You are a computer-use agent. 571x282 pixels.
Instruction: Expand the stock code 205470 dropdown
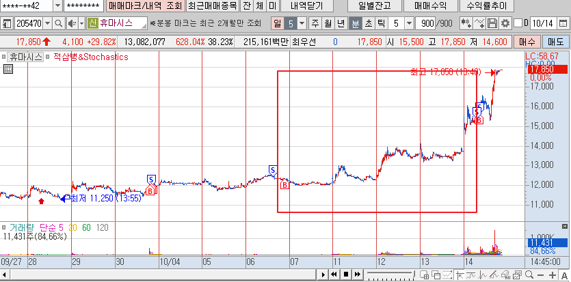[x=47, y=24]
